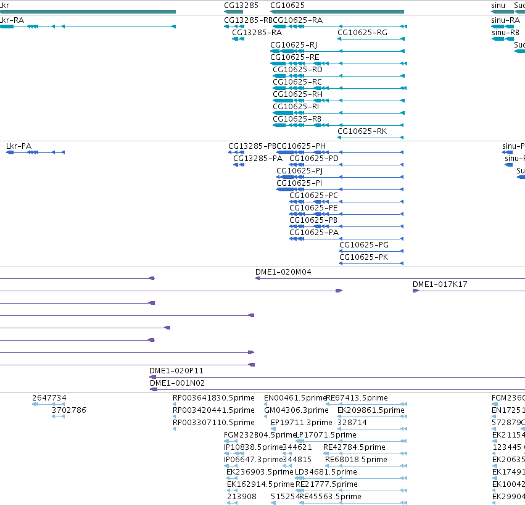Image resolution: width=525 pixels, height=506 pixels.
Task: Select protein label CG10625-PA
Action: pyautogui.click(x=314, y=233)
